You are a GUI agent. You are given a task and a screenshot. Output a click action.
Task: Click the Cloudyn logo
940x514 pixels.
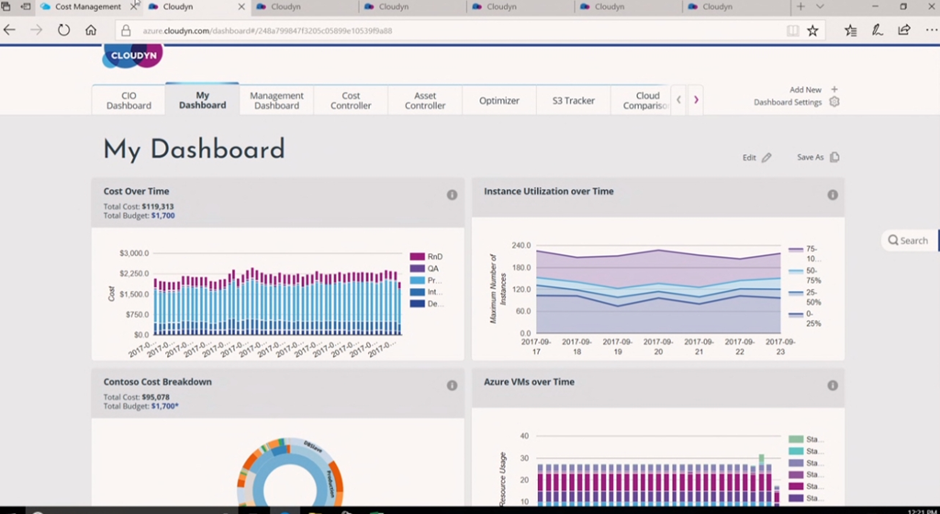coord(133,55)
